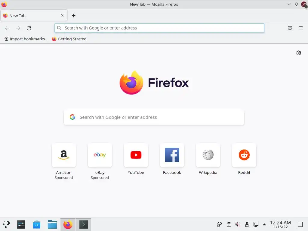Image resolution: width=308 pixels, height=231 pixels.
Task: Launch System Settings from taskbar
Action: (x=21, y=224)
